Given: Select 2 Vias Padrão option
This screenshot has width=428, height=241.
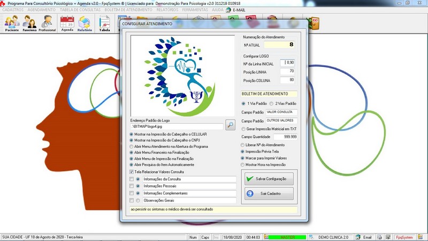Looking at the screenshot, I should [271, 103].
